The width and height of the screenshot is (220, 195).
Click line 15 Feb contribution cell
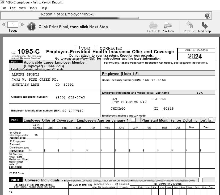[65, 146]
